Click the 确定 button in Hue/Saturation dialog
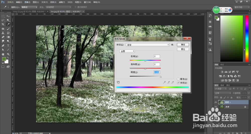The image size is (251, 134). click(x=183, y=45)
